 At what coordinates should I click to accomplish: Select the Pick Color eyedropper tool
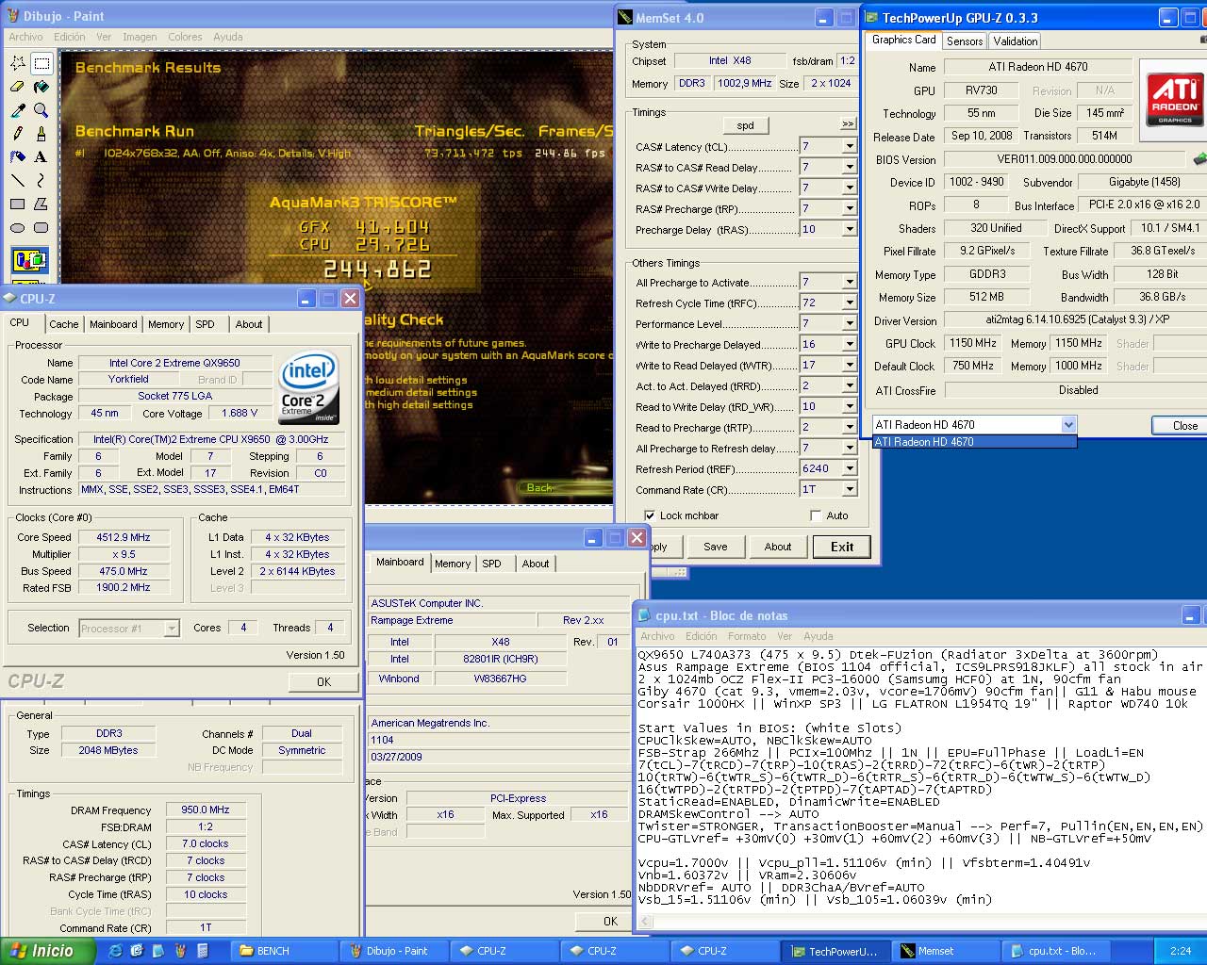tap(17, 110)
